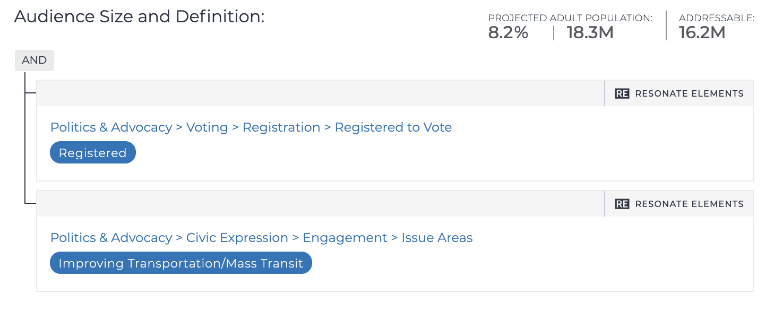Click the AND operator badge
Viewport: 774px width, 310px height.
35,61
